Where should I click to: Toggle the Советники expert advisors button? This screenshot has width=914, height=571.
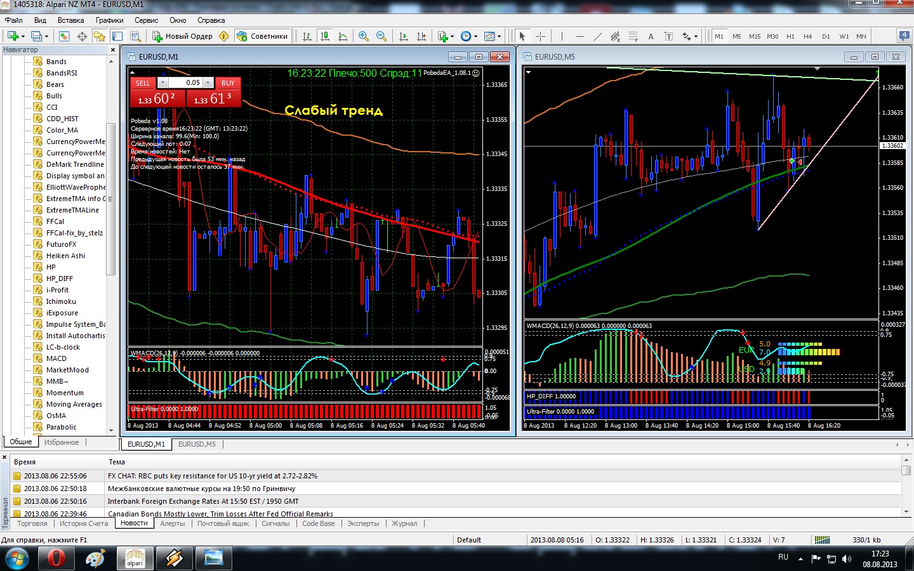tap(262, 36)
